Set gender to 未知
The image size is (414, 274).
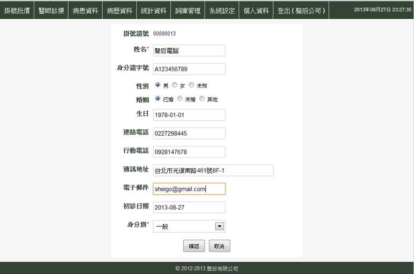pos(192,85)
